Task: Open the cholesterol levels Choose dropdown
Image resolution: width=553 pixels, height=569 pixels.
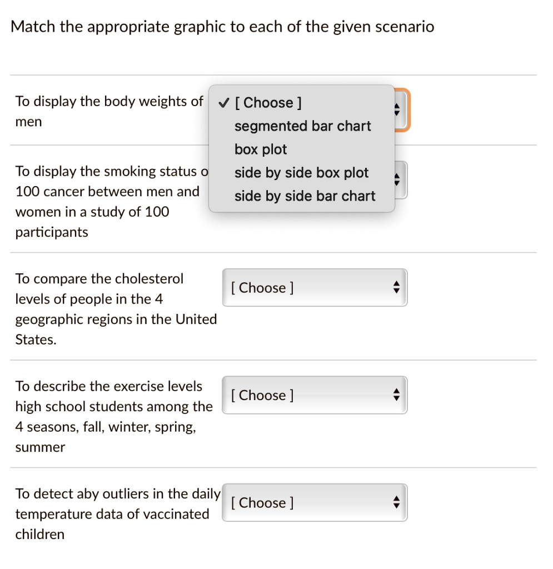Action: 315,287
